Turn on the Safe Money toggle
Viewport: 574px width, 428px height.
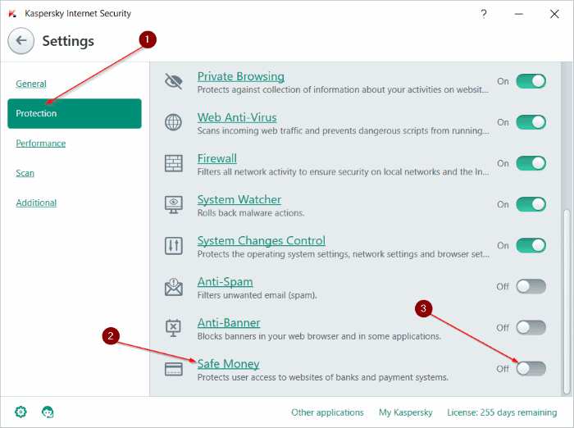click(x=531, y=369)
